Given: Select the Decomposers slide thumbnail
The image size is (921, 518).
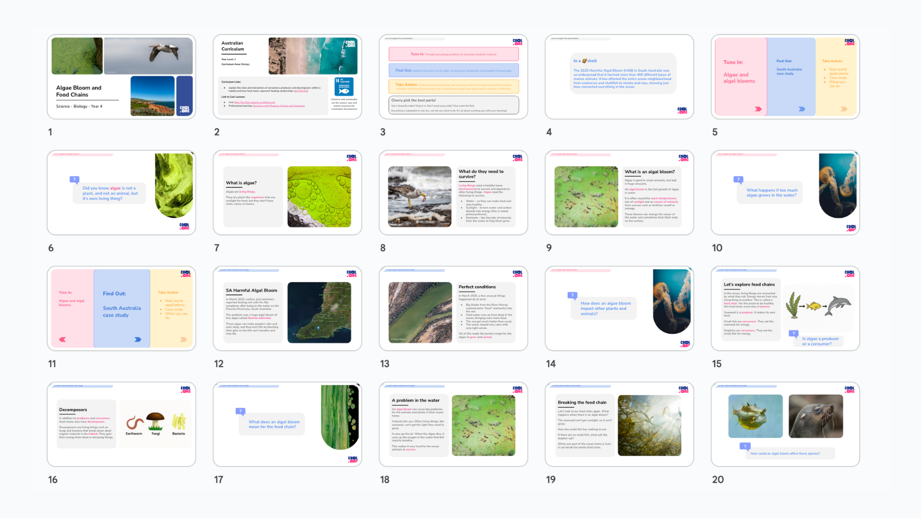Looking at the screenshot, I should click(x=121, y=424).
